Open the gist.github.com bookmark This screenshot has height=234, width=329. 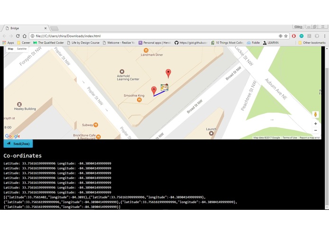pyautogui.click(x=191, y=43)
